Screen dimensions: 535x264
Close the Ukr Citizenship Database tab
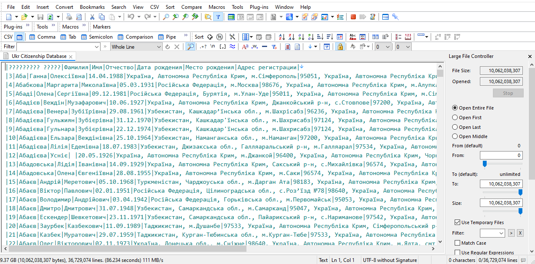pyautogui.click(x=71, y=57)
